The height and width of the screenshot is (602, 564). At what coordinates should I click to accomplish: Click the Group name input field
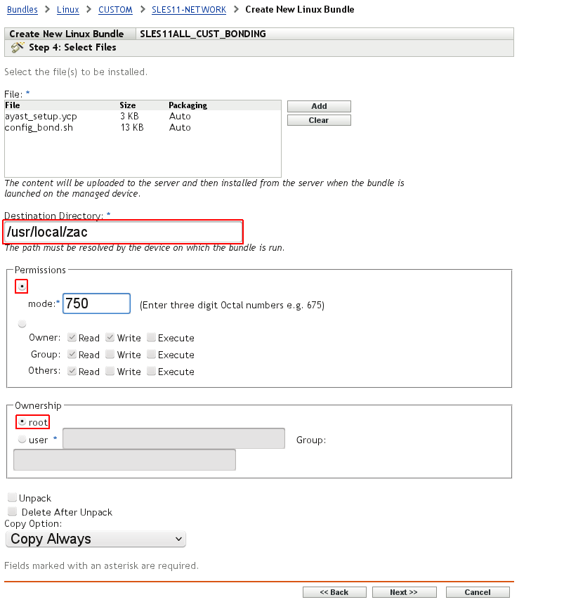[x=125, y=460]
